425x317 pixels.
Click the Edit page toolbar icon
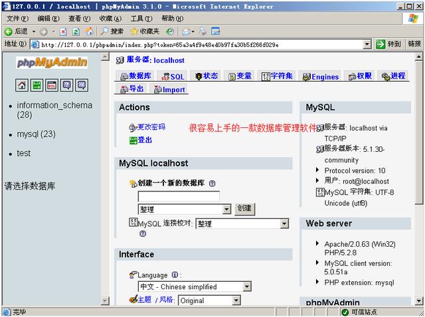click(x=216, y=32)
